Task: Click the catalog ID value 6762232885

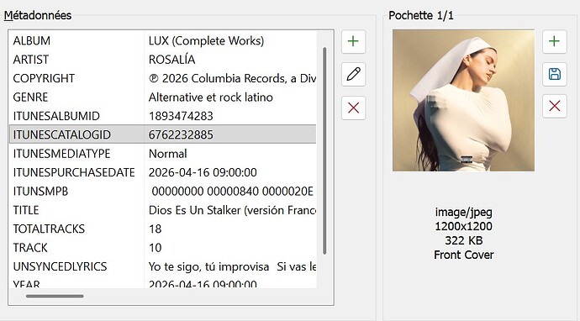Action: tap(181, 134)
